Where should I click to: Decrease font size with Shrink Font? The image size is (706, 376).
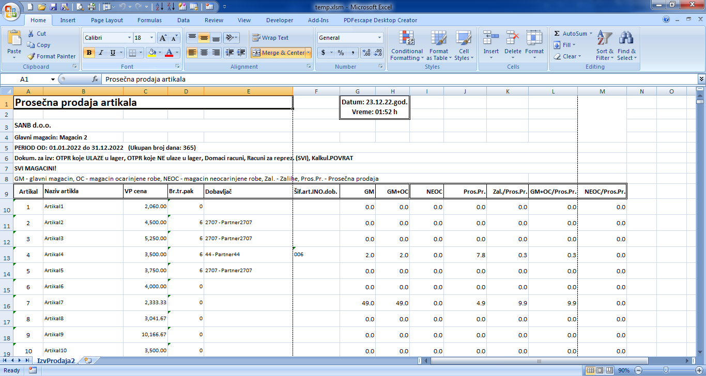pyautogui.click(x=175, y=38)
